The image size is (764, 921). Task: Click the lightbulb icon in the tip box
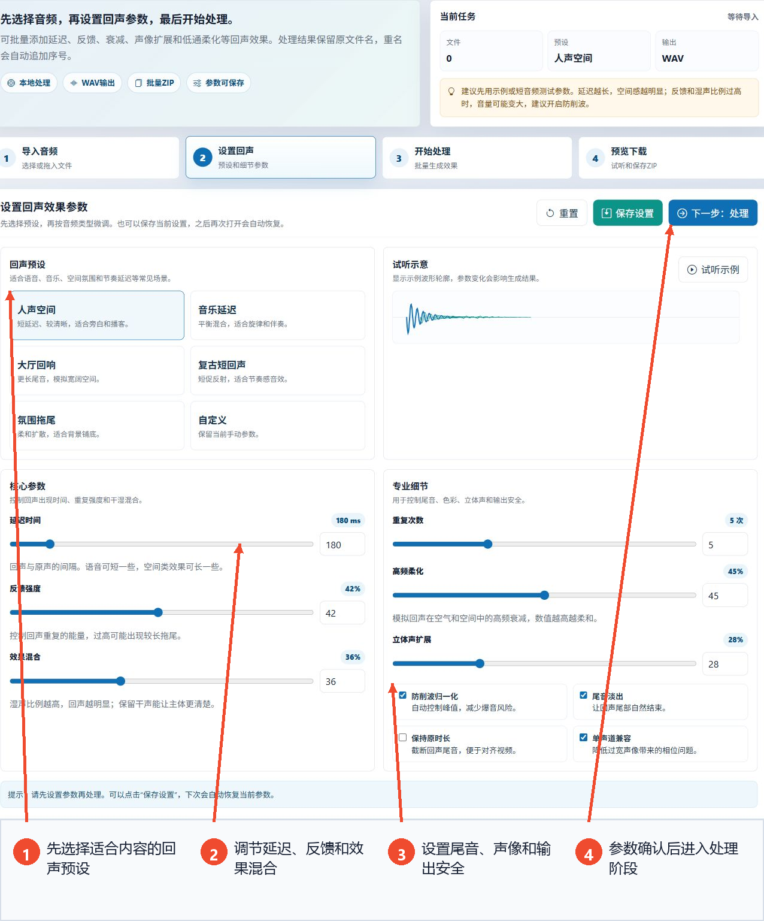(x=451, y=92)
